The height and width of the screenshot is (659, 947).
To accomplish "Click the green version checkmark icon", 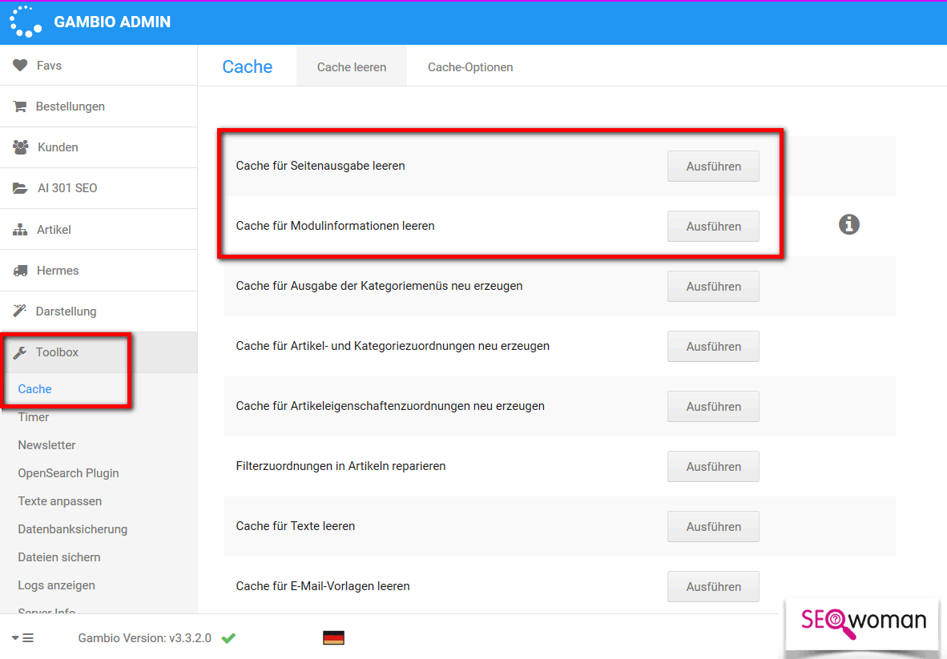I will click(228, 638).
